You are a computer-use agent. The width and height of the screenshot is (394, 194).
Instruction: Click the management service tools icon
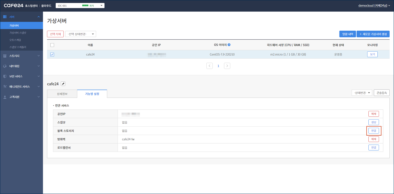[5, 87]
